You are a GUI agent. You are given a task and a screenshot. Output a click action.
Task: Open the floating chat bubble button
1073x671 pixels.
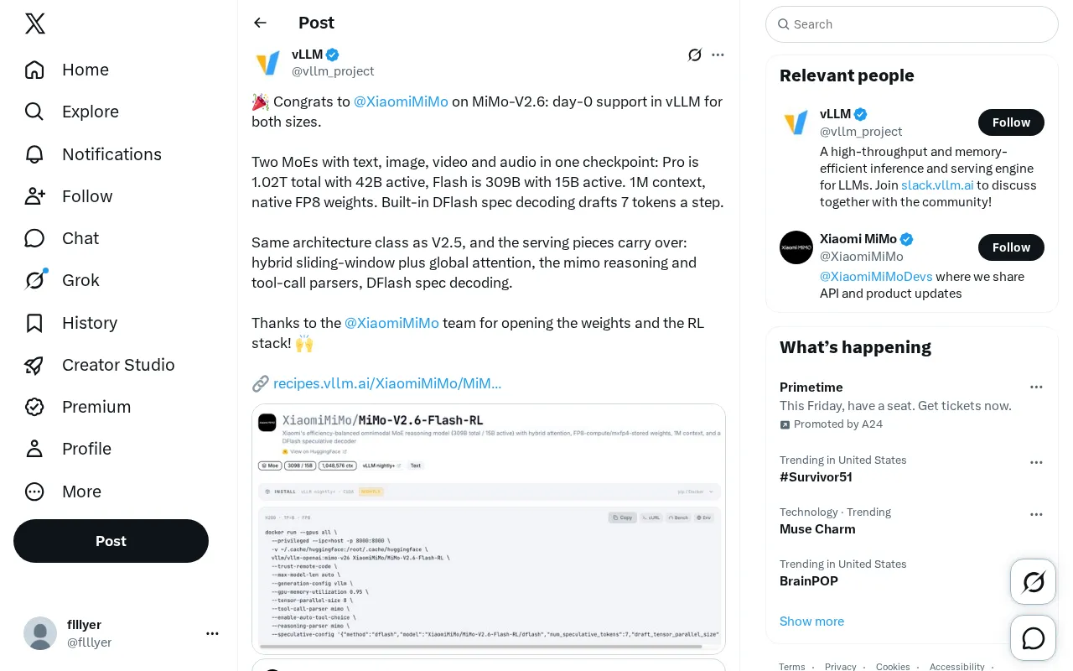pyautogui.click(x=1034, y=638)
